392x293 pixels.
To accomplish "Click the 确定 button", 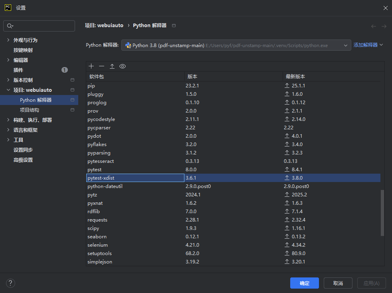I will click(304, 283).
